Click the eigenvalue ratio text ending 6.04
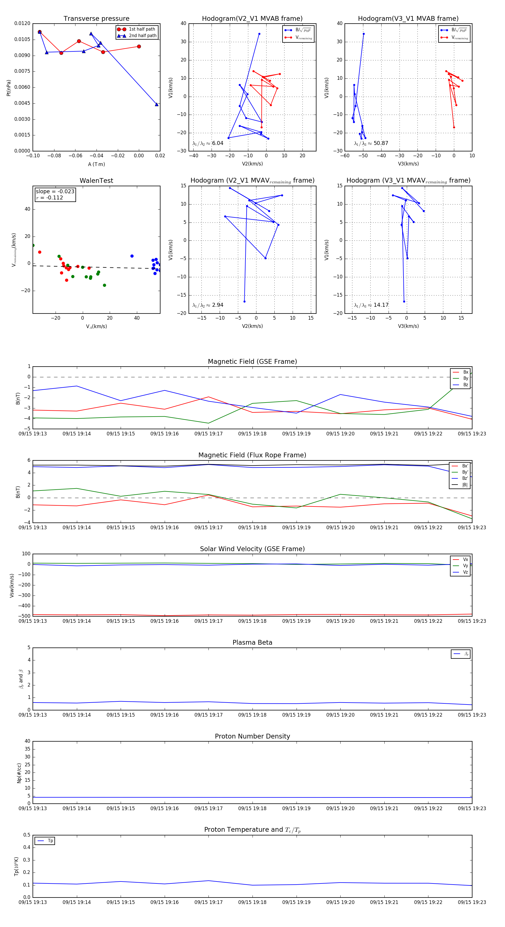Screen dimensions: 505x927 click(208, 143)
